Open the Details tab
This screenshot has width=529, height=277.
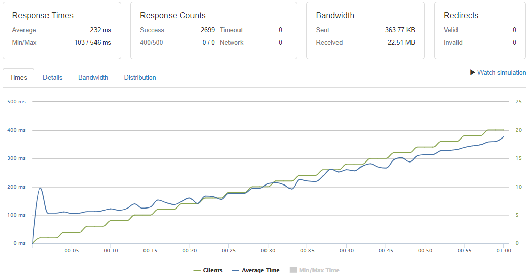53,78
